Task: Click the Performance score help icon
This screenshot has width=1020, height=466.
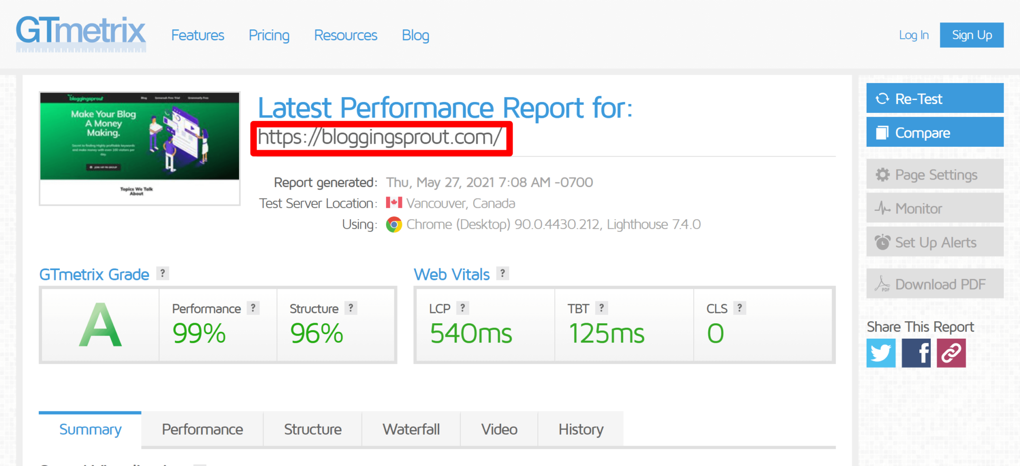Action: (253, 308)
